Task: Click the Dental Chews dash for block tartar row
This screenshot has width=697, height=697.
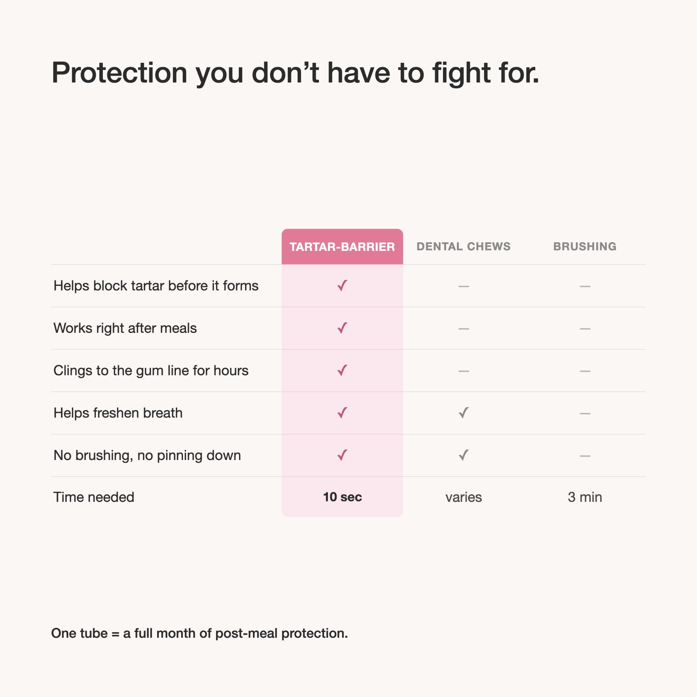Action: coord(464,286)
